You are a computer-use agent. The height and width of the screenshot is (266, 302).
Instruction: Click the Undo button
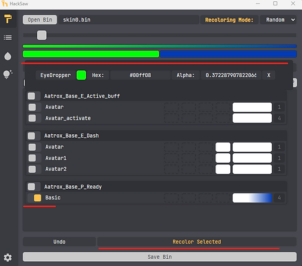tap(59, 242)
